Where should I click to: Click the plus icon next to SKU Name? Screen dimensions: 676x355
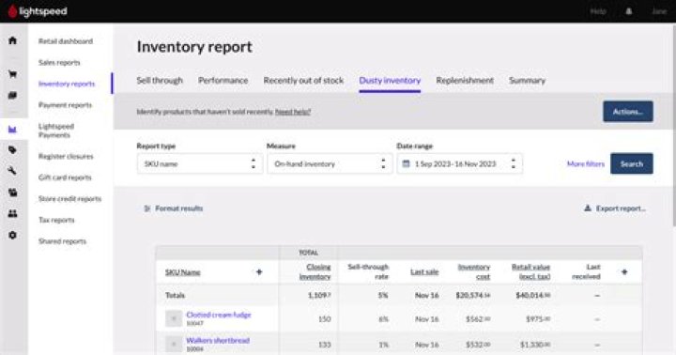point(259,271)
